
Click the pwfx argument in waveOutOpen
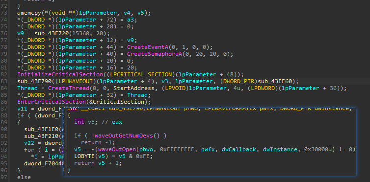[x=208, y=149]
